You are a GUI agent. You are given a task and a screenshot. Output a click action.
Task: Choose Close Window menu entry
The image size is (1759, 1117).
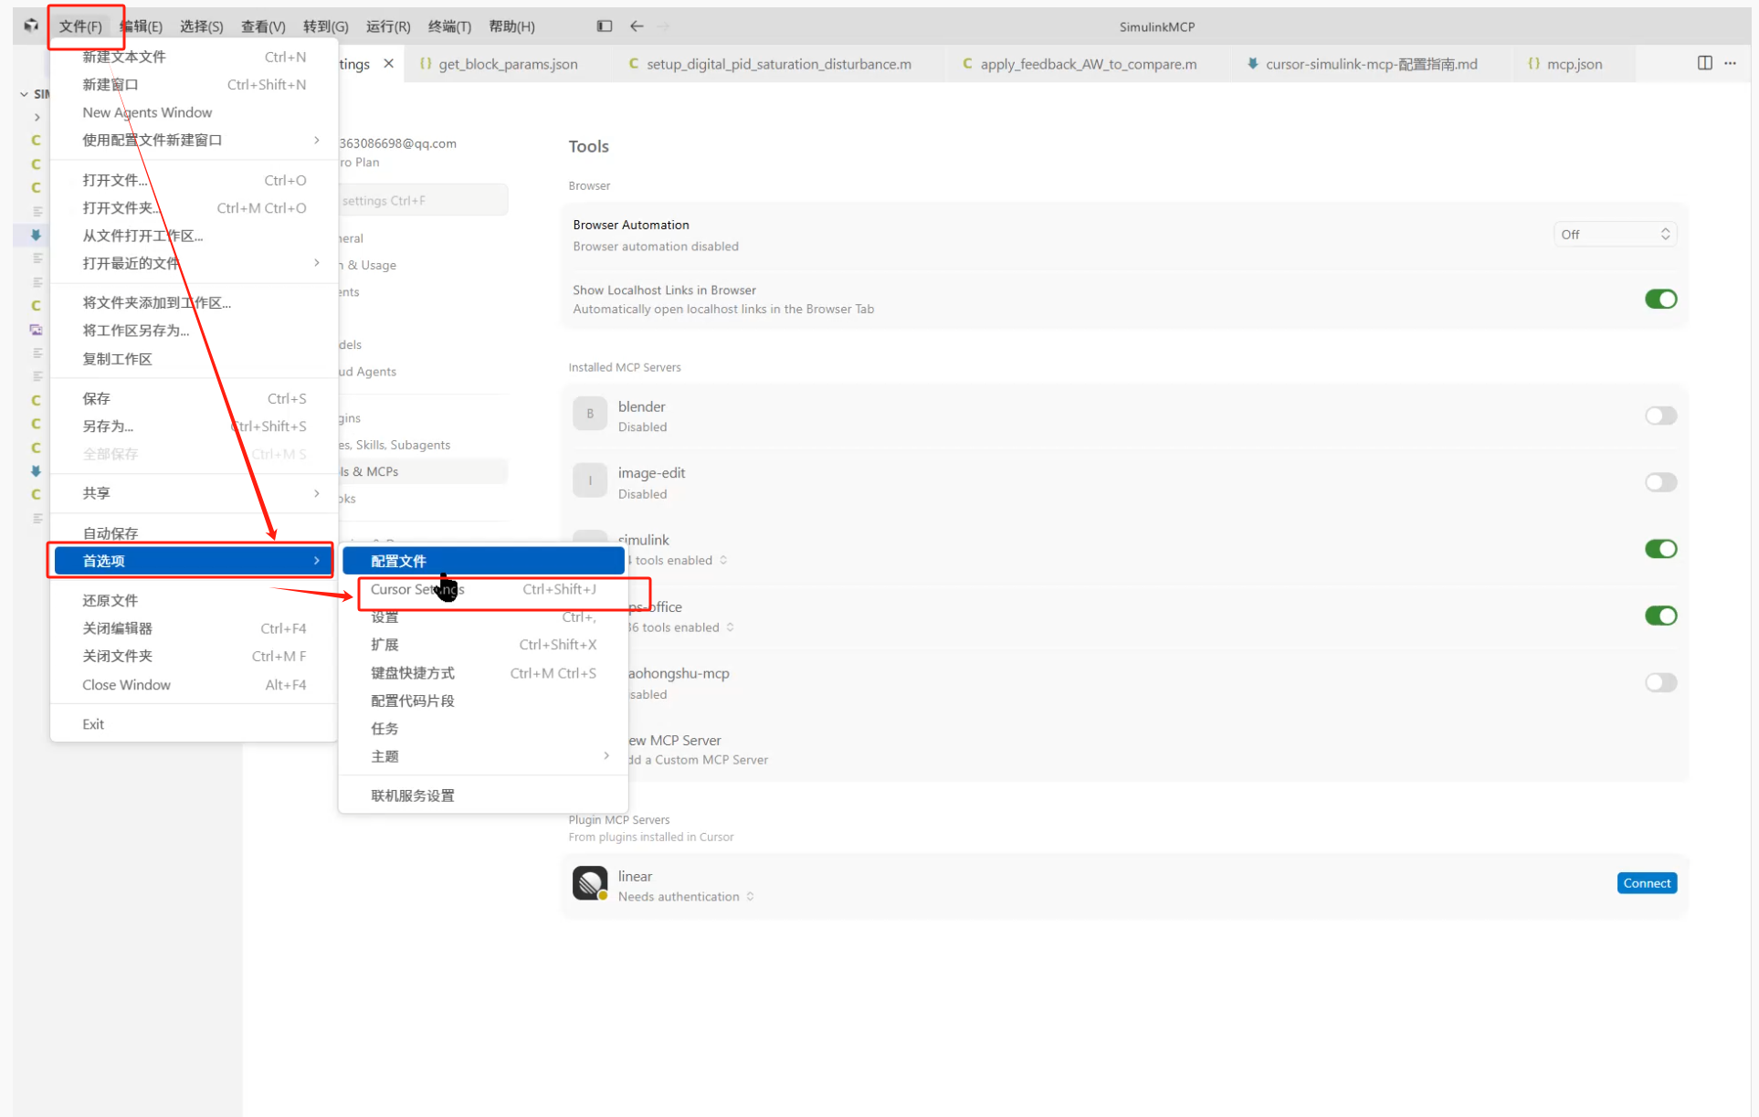click(x=194, y=685)
